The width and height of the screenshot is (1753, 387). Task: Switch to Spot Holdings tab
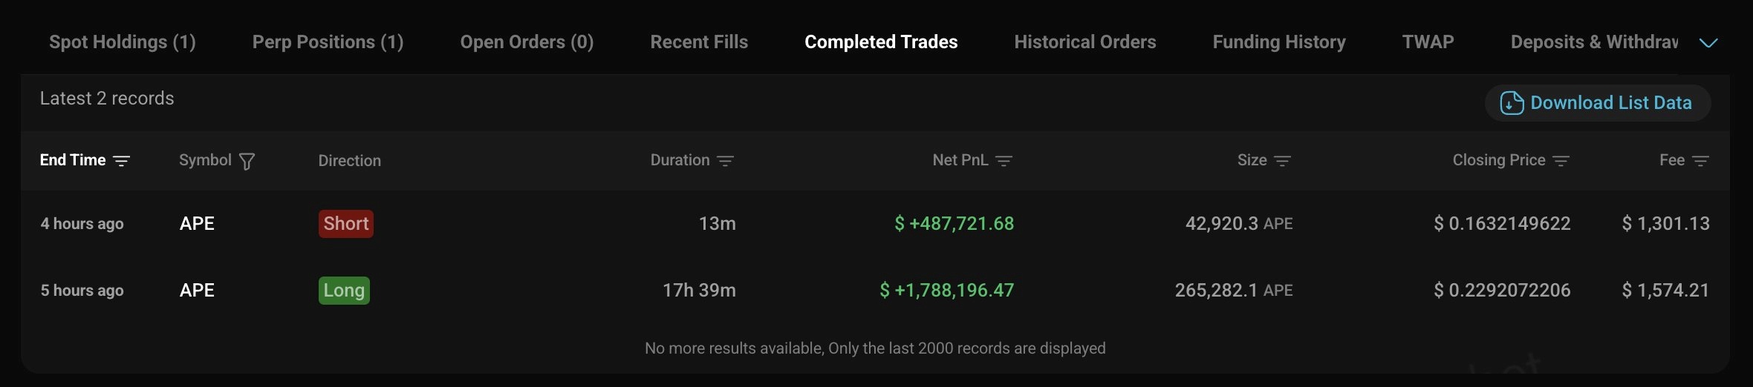123,42
